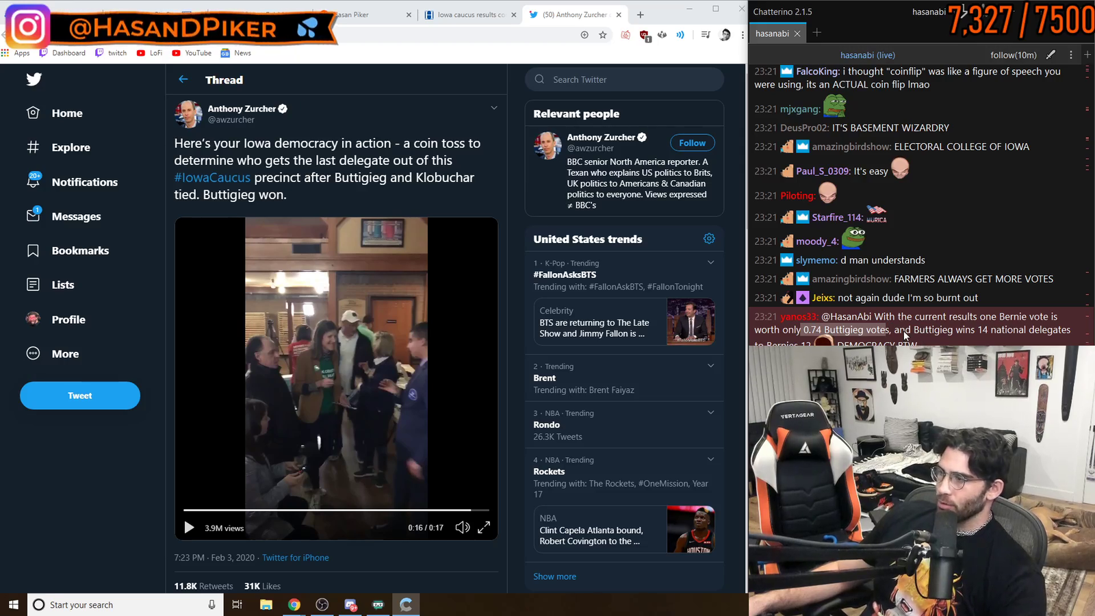This screenshot has height=616, width=1095.
Task: Click the taskbar microphone voice search icon
Action: click(211, 604)
